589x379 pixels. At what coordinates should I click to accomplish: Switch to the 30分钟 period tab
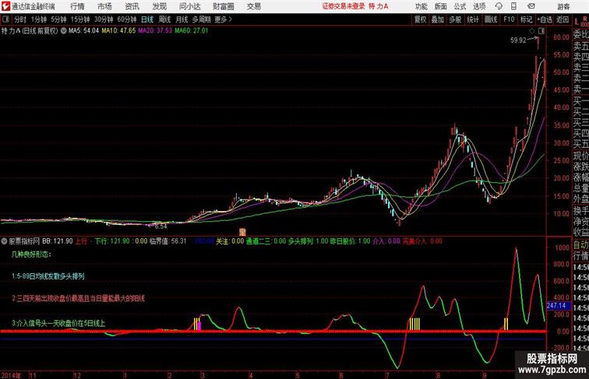104,19
